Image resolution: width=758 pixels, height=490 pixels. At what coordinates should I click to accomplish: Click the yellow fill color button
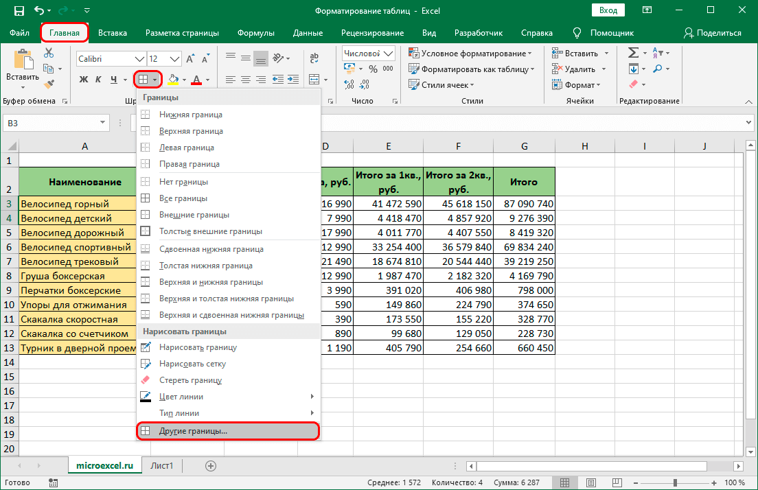point(172,80)
